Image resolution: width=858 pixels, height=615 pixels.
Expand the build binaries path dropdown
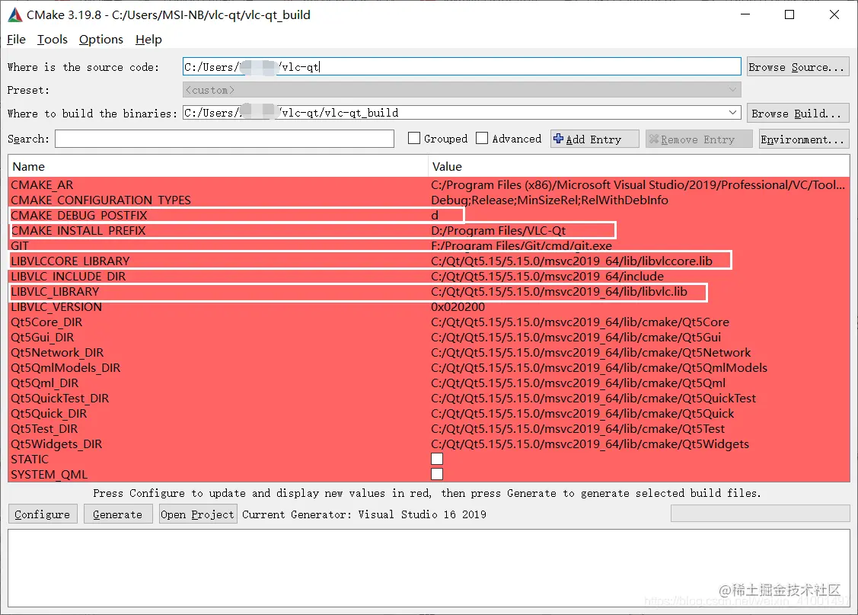point(732,112)
